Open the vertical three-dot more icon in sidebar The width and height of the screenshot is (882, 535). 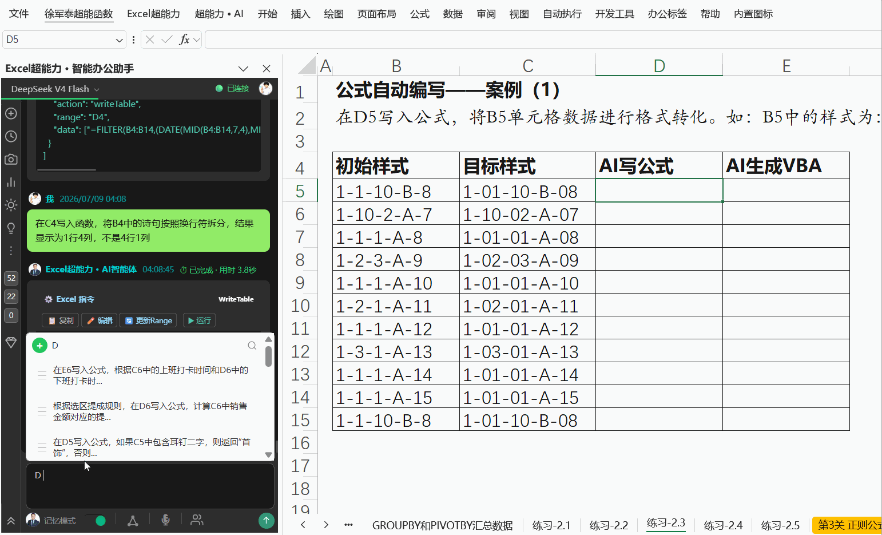pyautogui.click(x=11, y=251)
